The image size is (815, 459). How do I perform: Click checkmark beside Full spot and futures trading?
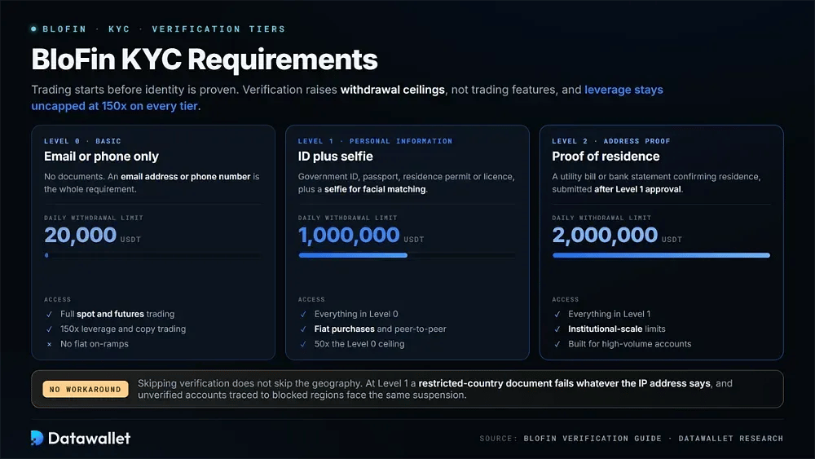tap(50, 314)
